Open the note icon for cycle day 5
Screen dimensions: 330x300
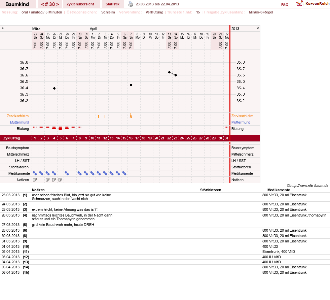tap(61, 180)
